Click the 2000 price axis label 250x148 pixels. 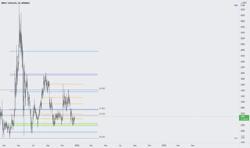[x=242, y=131]
